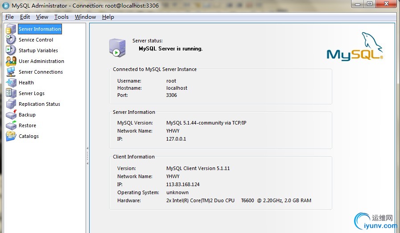Image resolution: width=400 pixels, height=233 pixels.
Task: Click the 'Client Information' group heading
Action: pyautogui.click(x=134, y=157)
